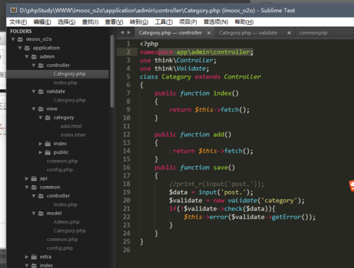Click the orange Sogou input icon at right edge
The height and width of the screenshot is (268, 354).
tap(352, 186)
